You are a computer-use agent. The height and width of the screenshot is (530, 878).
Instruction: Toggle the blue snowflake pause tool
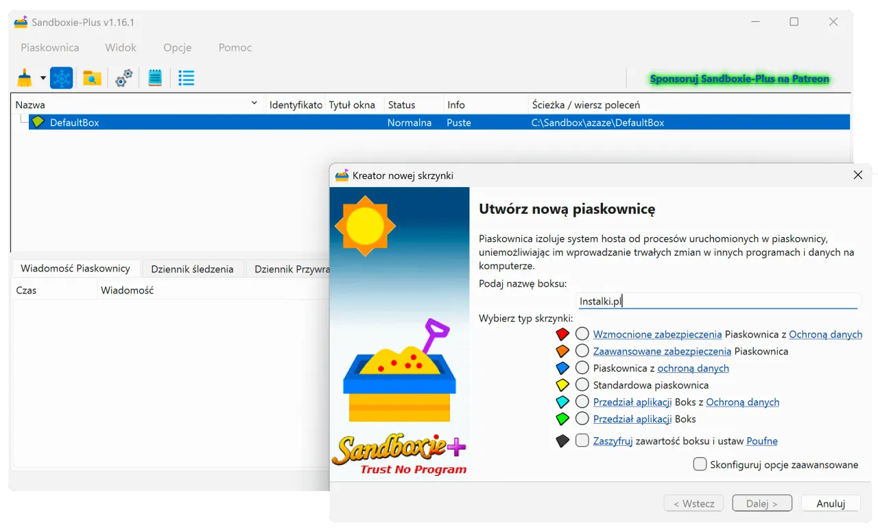(61, 77)
